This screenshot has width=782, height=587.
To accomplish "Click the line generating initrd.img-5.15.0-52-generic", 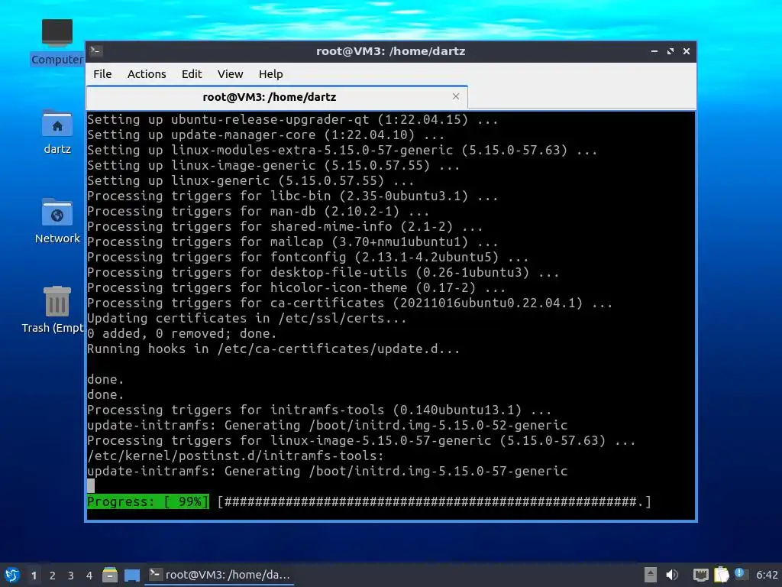I will click(327, 425).
